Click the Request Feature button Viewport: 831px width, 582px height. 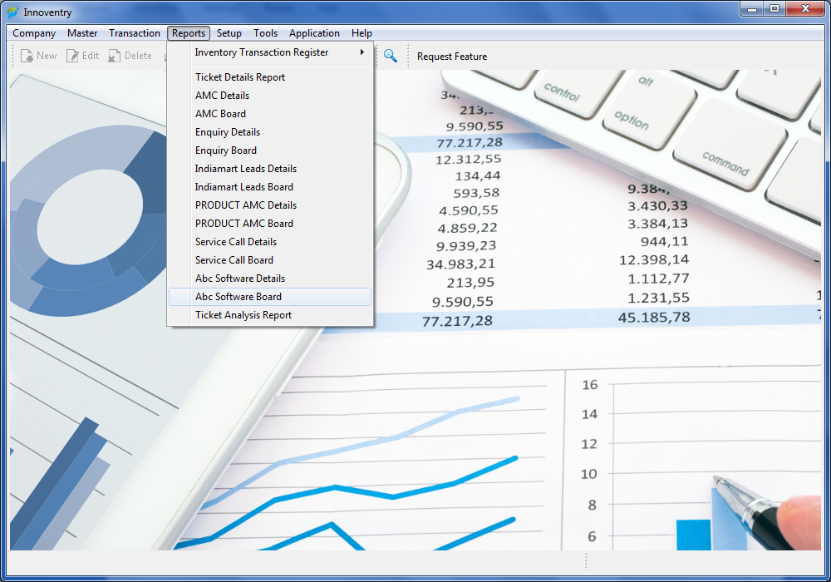point(452,57)
